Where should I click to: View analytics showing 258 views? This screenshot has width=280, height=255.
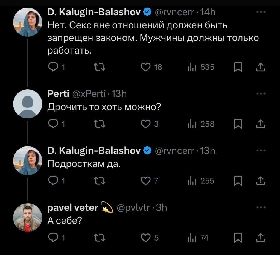[x=201, y=124]
